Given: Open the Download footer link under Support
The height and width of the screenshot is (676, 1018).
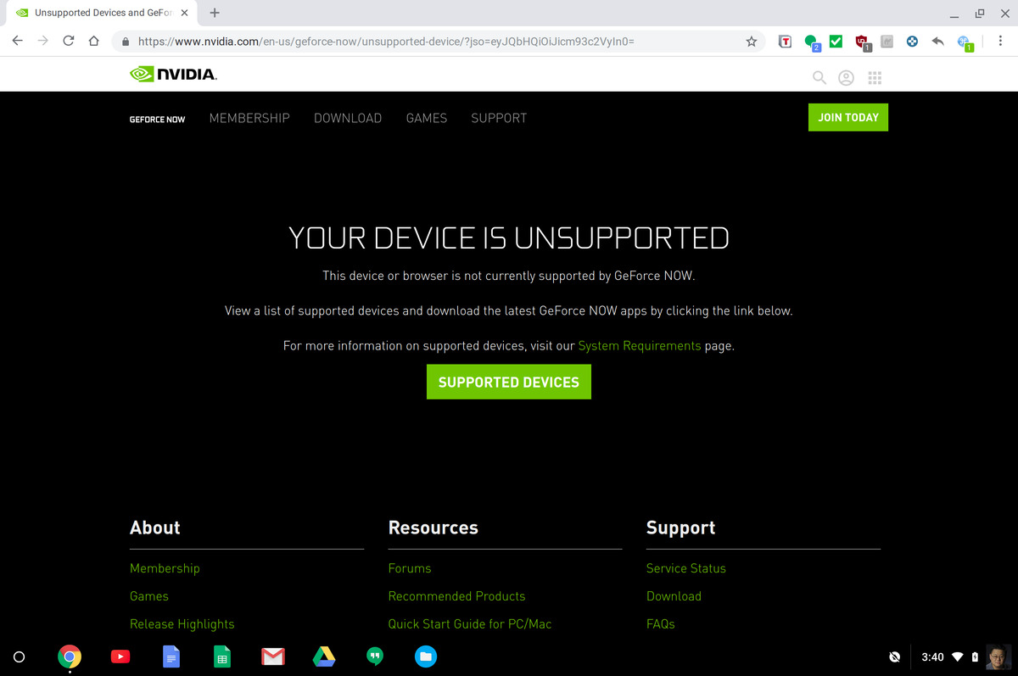Looking at the screenshot, I should click(674, 596).
